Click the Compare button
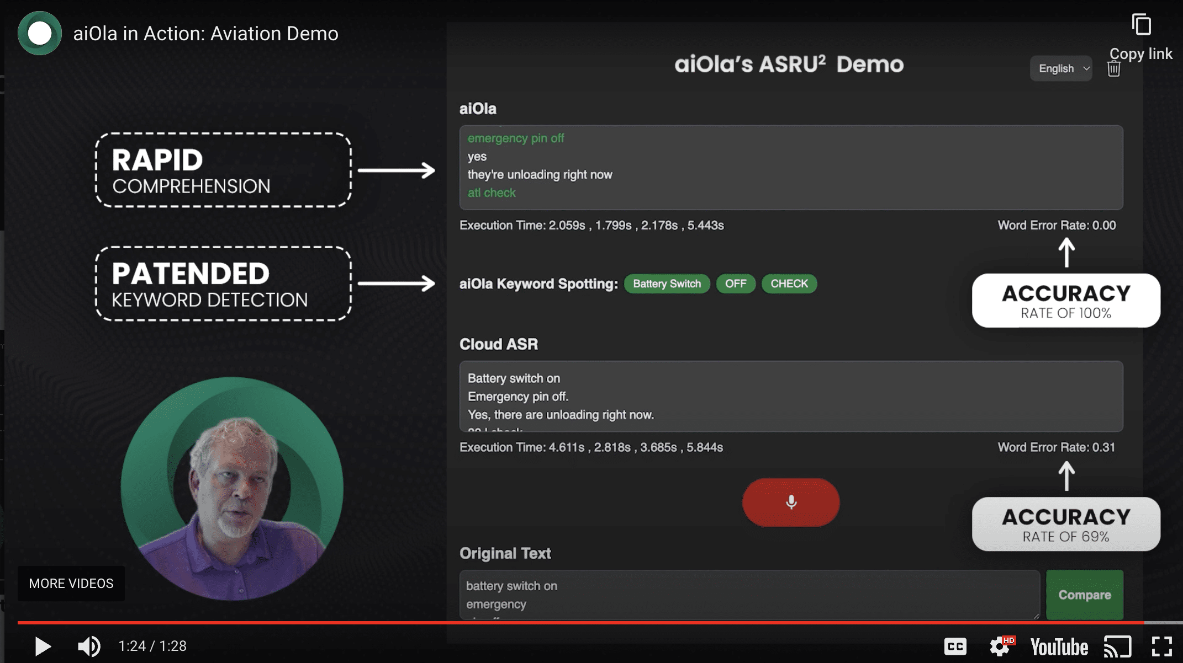The width and height of the screenshot is (1183, 663). point(1084,595)
